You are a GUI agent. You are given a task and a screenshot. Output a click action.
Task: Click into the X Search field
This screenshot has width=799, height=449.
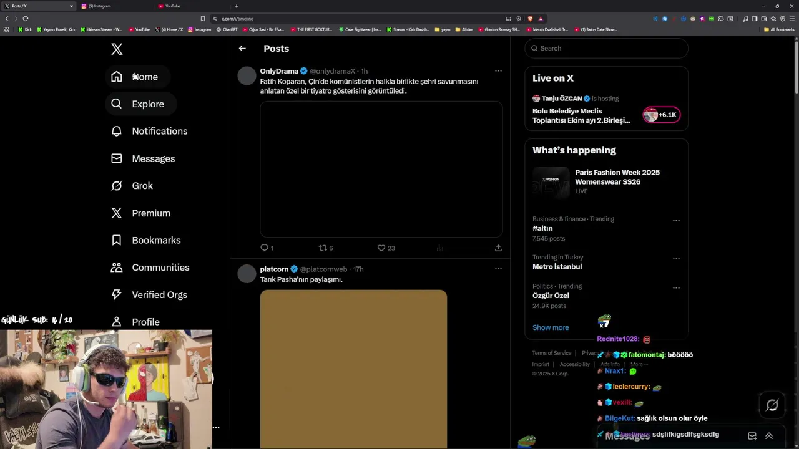(607, 48)
